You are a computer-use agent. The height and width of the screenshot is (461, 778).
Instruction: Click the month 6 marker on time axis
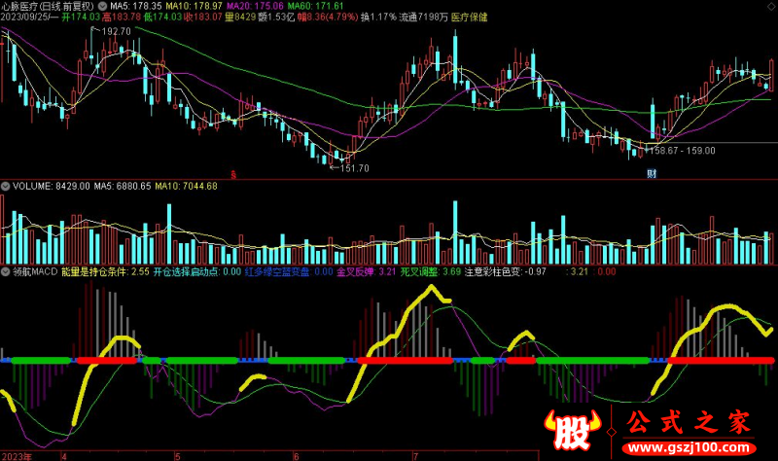tap(297, 456)
